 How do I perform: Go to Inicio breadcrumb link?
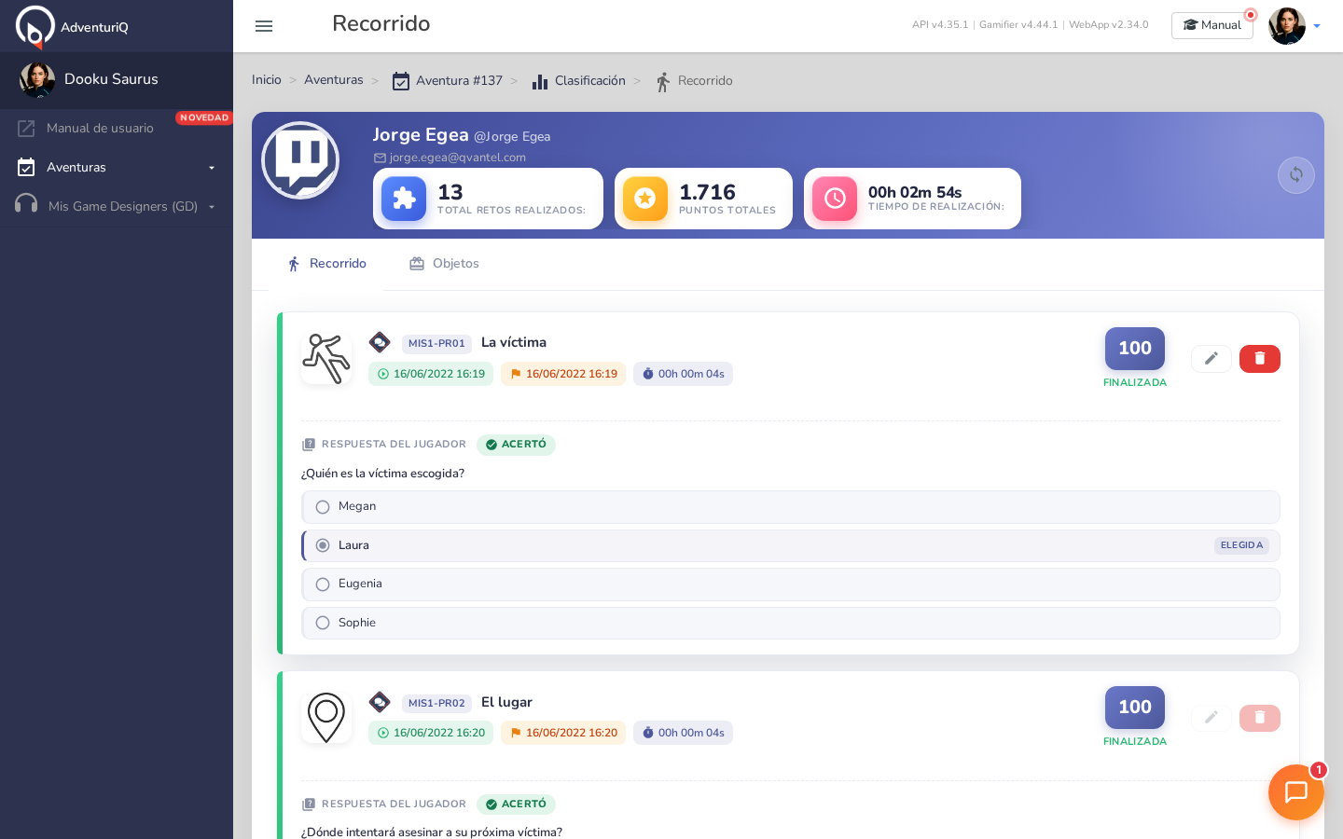coord(267,80)
